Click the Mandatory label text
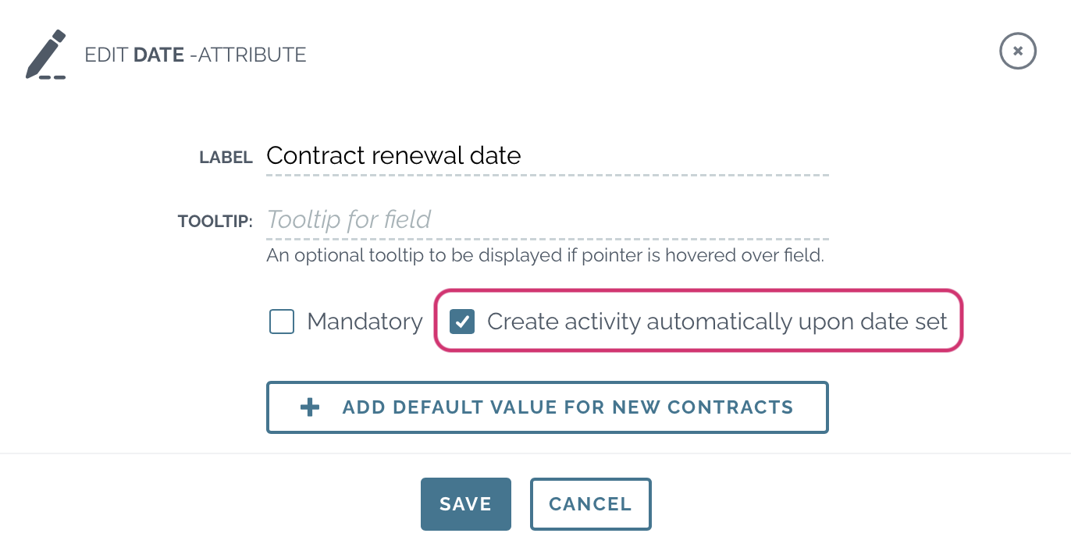1071x551 pixels. coord(365,322)
